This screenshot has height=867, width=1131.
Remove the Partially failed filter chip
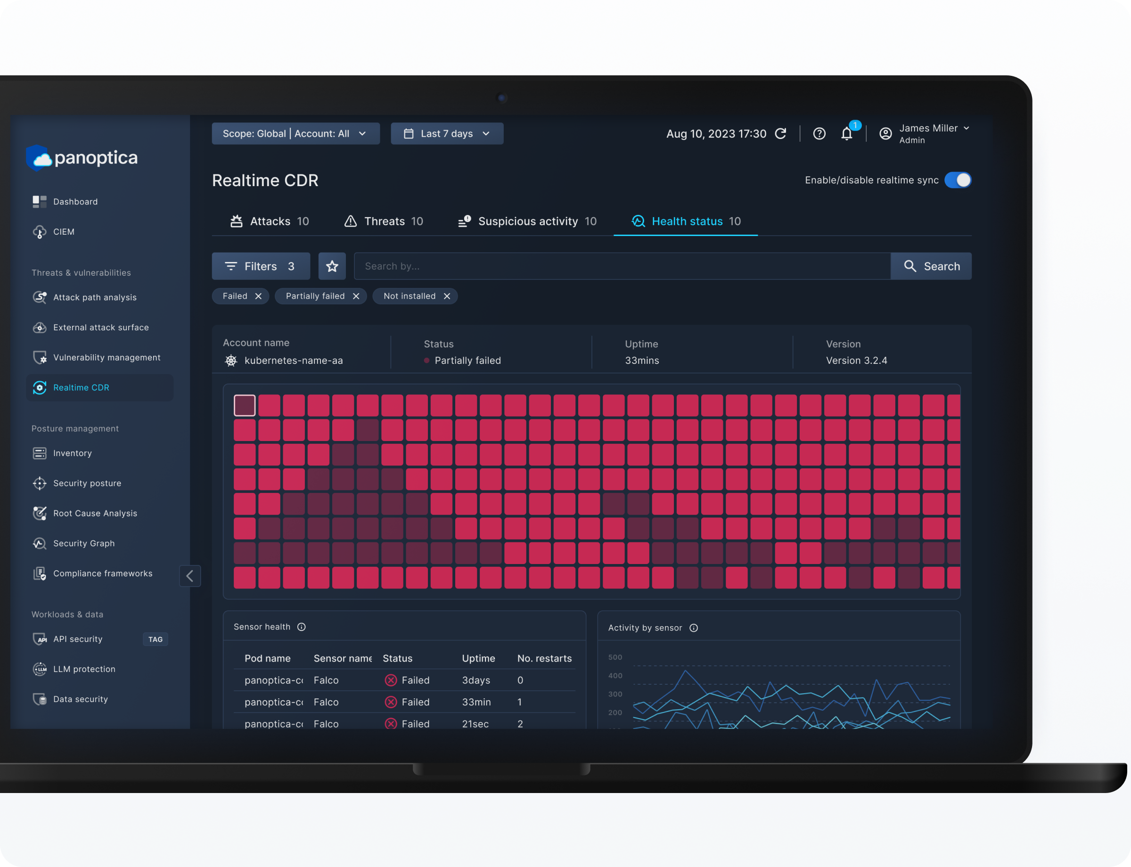[356, 296]
